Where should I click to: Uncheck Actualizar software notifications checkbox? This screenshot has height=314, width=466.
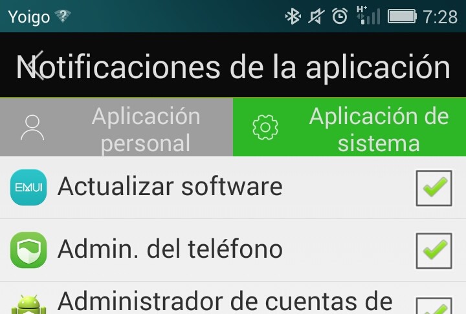(x=434, y=188)
